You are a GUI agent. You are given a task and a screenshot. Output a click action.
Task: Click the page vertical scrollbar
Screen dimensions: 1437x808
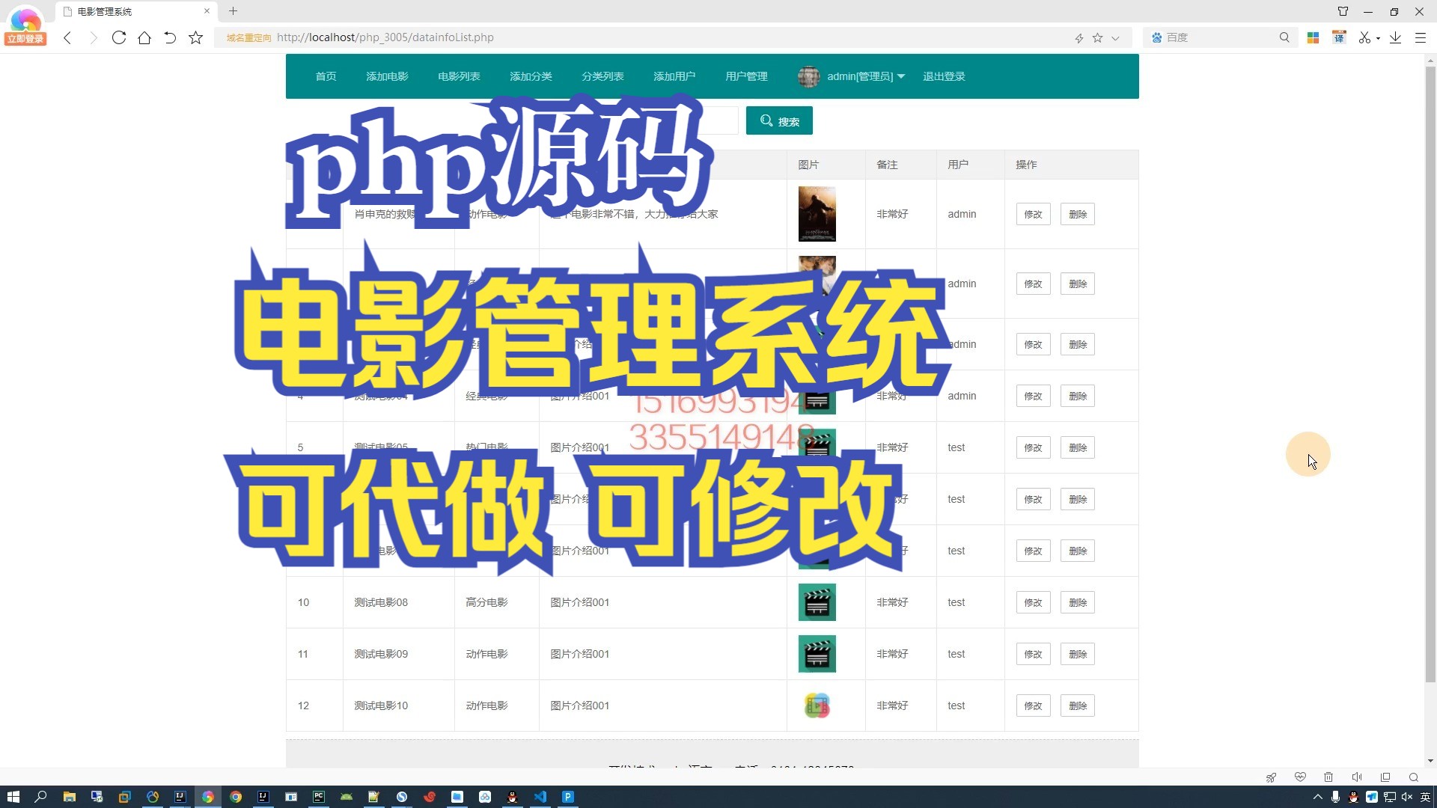[1430, 374]
